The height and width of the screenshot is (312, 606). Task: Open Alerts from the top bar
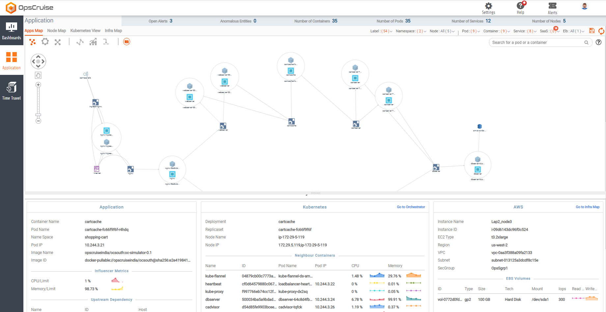552,8
